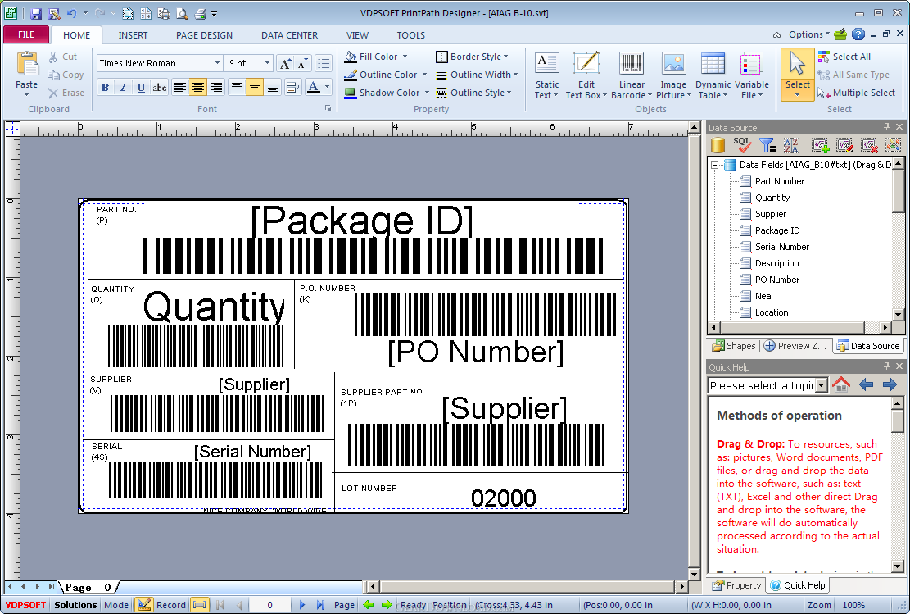Go back in Quick Help with left arrow
Screen dimensions: 910x614
866,384
